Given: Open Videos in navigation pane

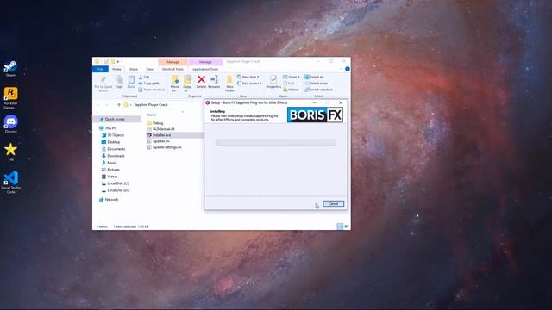Looking at the screenshot, I should [112, 177].
